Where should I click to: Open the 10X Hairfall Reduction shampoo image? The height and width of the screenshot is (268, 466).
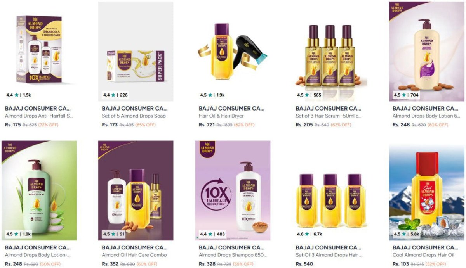(x=233, y=190)
